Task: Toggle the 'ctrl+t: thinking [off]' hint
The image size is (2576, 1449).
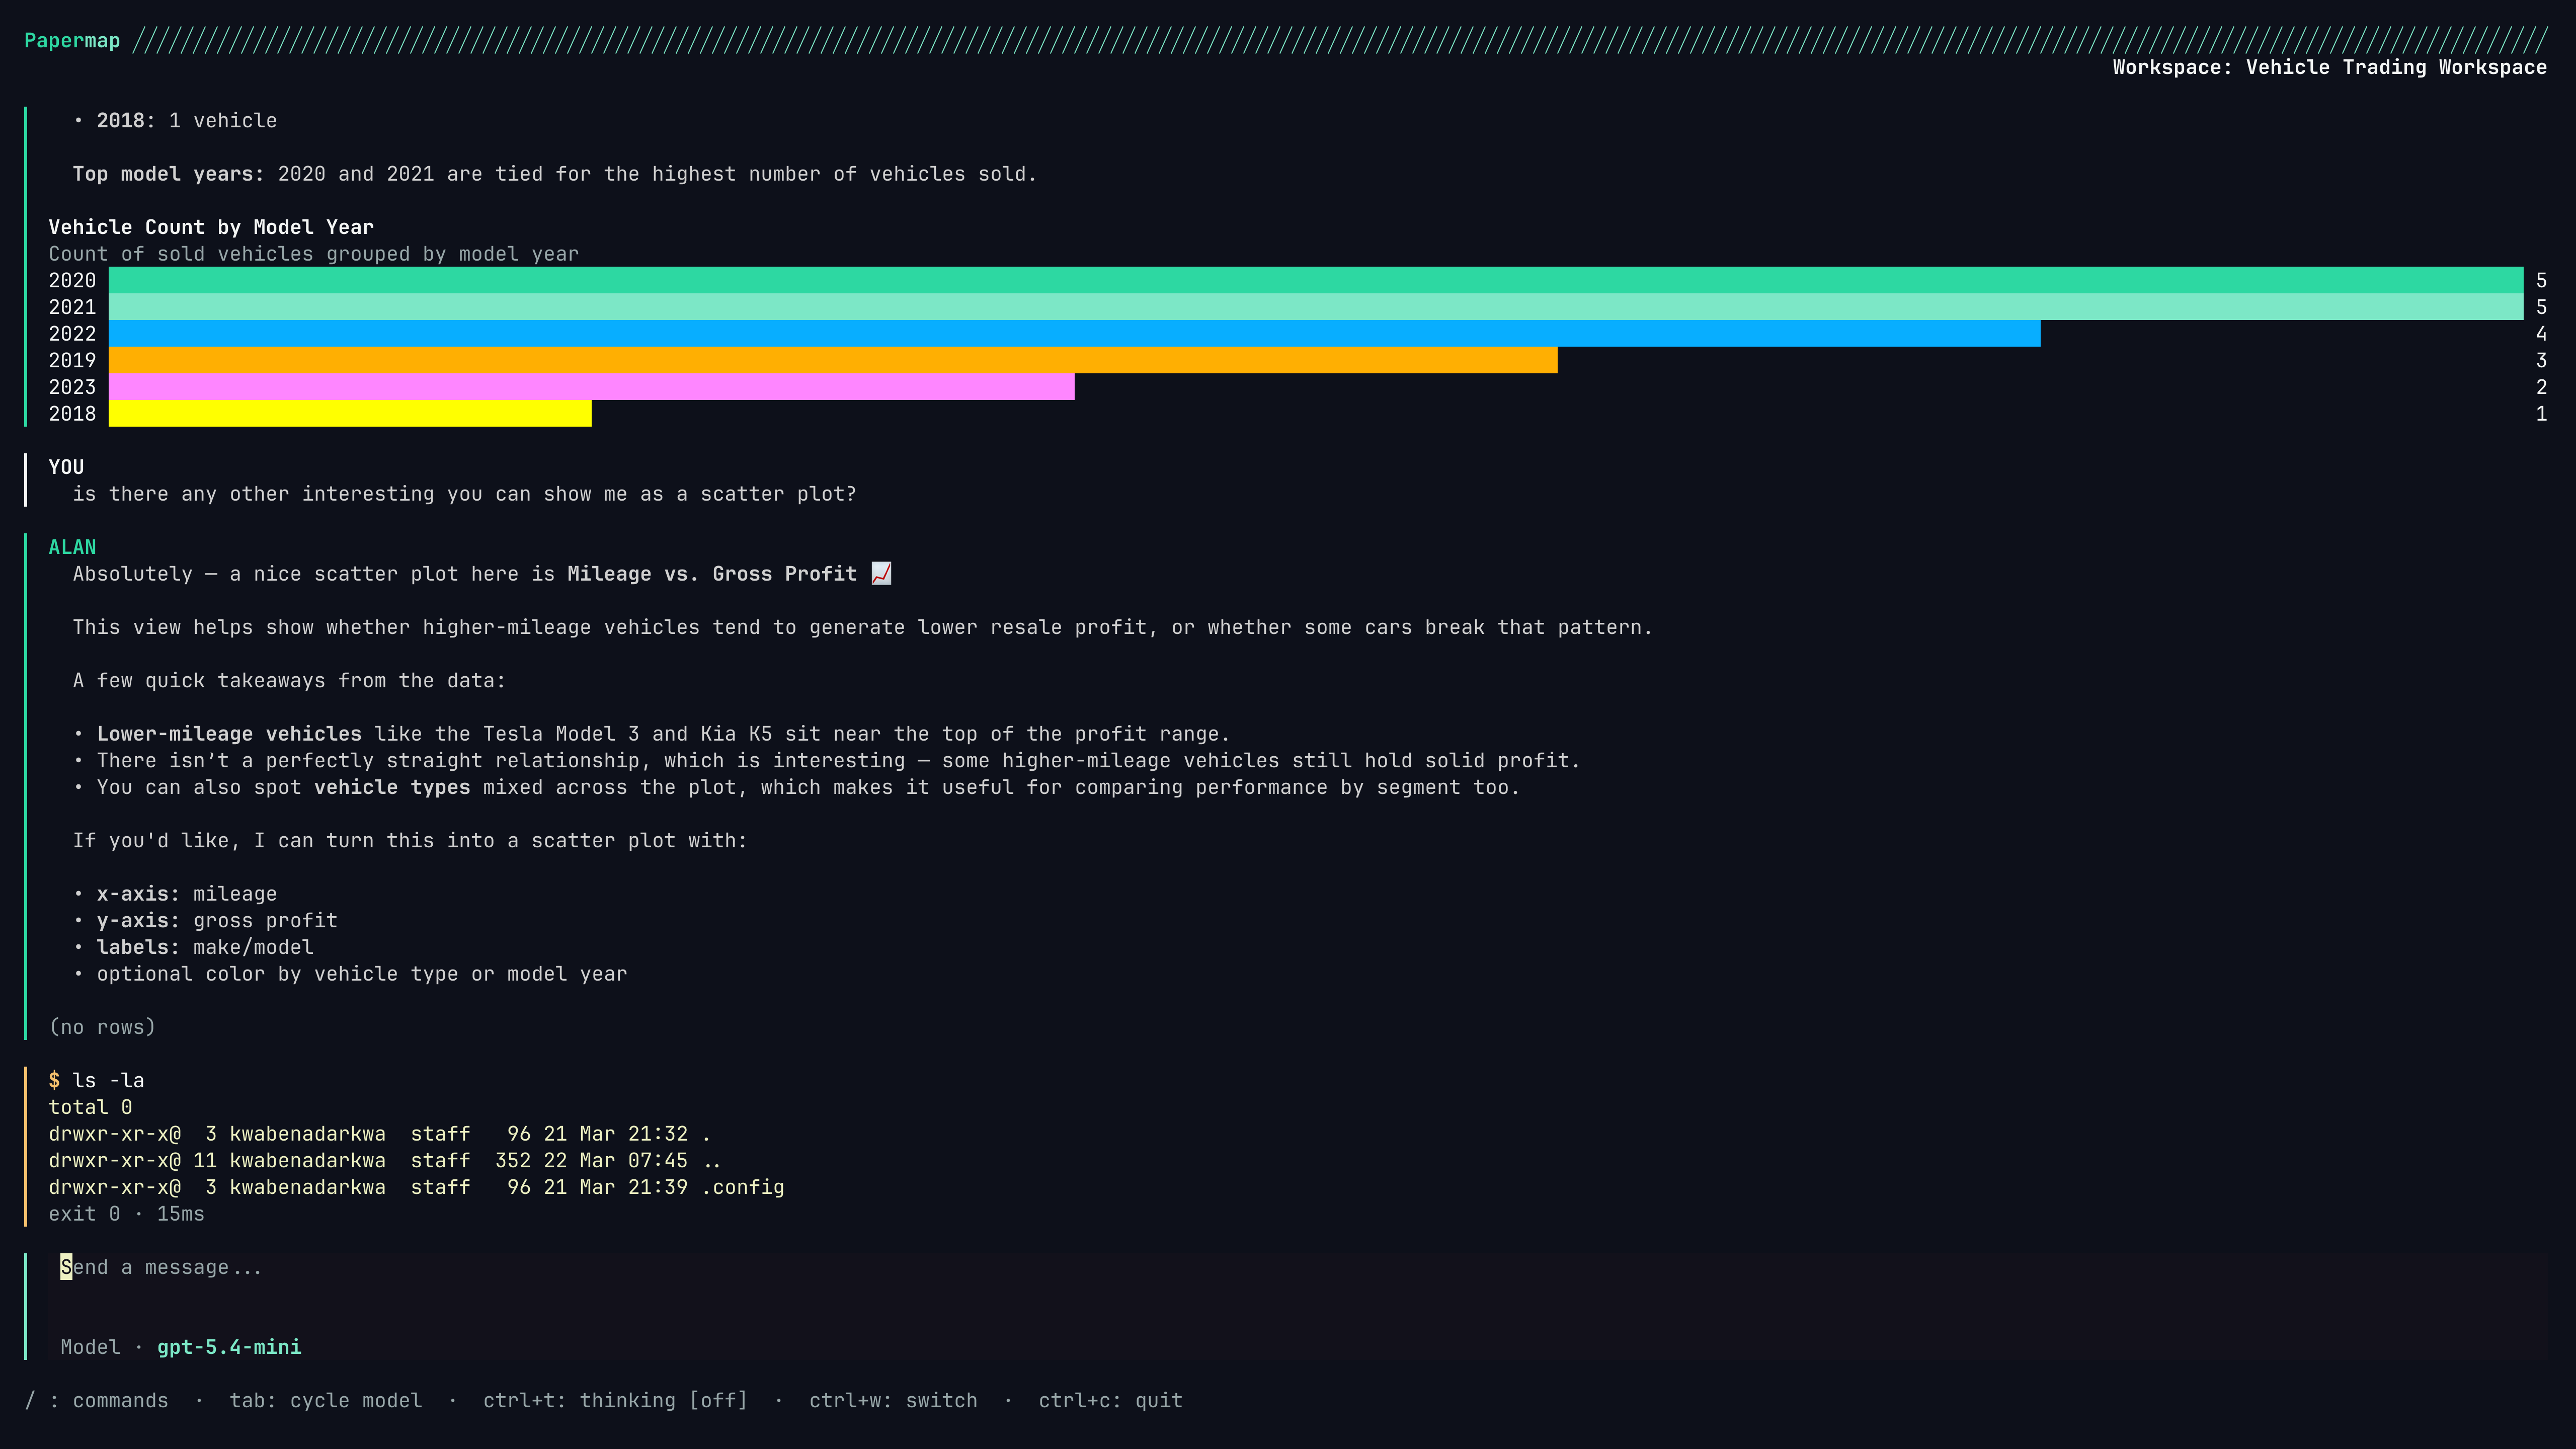Action: [x=615, y=1400]
